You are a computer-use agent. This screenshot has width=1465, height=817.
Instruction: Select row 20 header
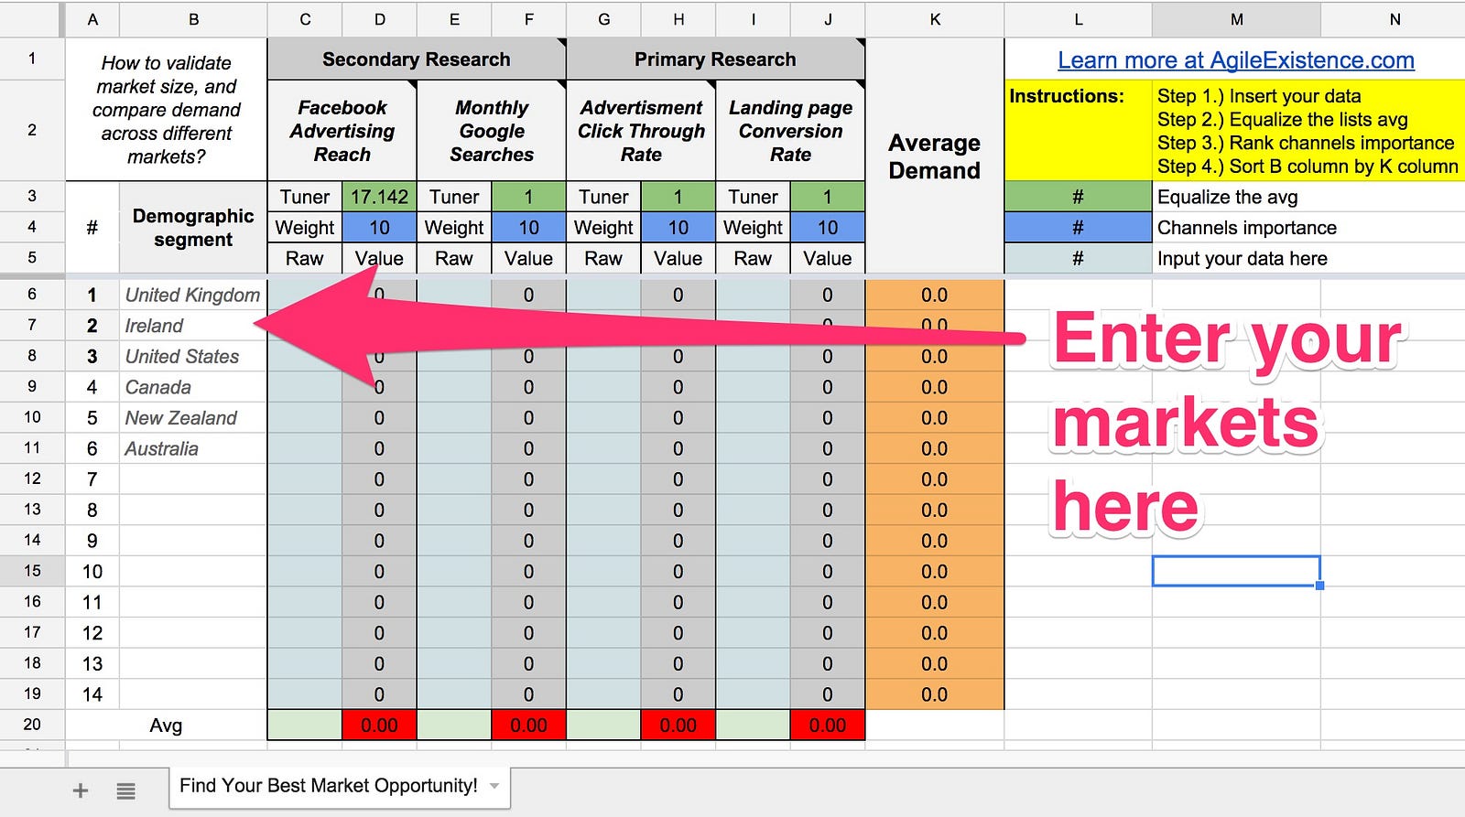click(x=32, y=725)
